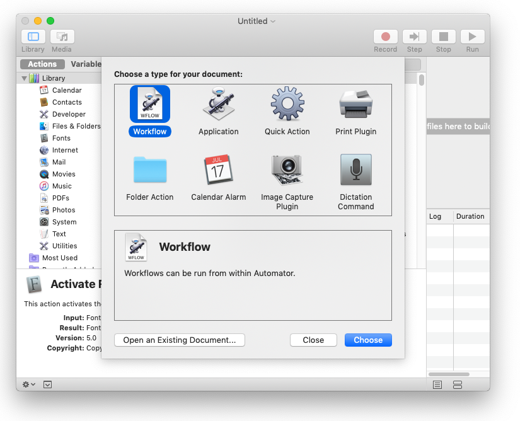Image resolution: width=525 pixels, height=421 pixels.
Task: Click the Log column header
Action: (x=440, y=216)
